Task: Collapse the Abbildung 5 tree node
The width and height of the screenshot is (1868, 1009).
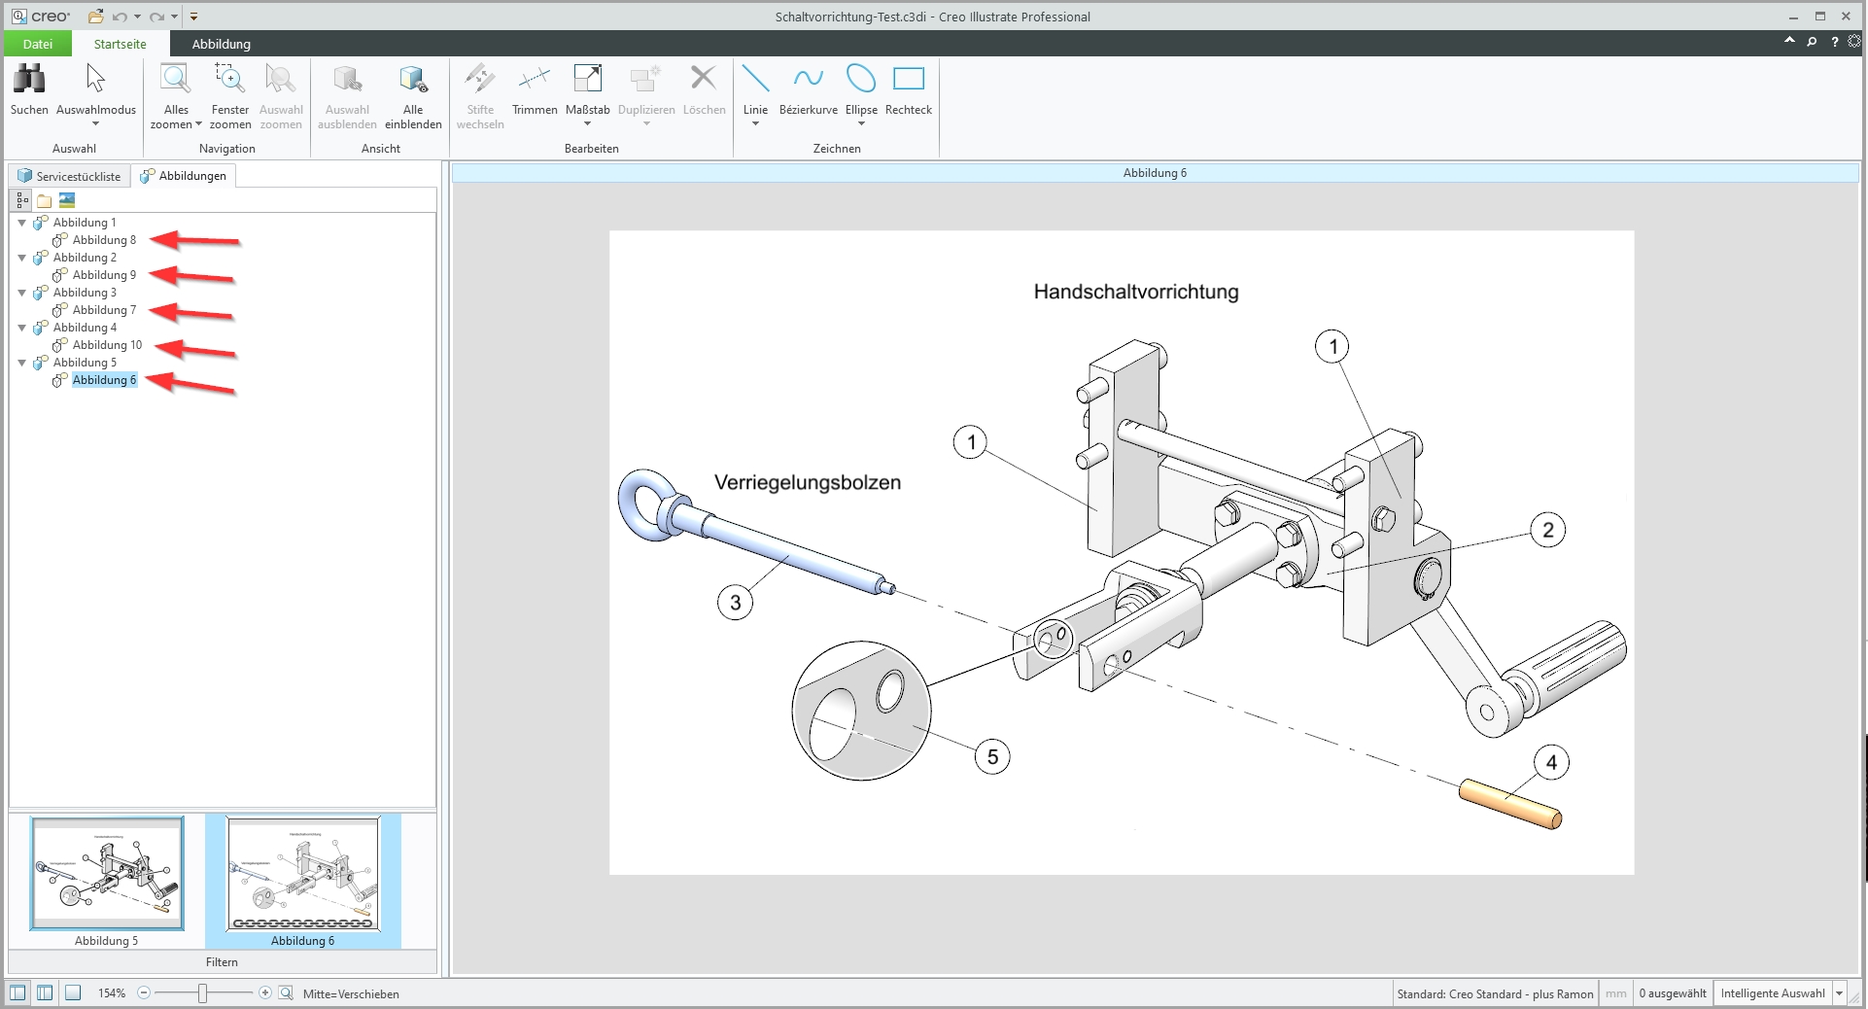Action: tap(23, 363)
